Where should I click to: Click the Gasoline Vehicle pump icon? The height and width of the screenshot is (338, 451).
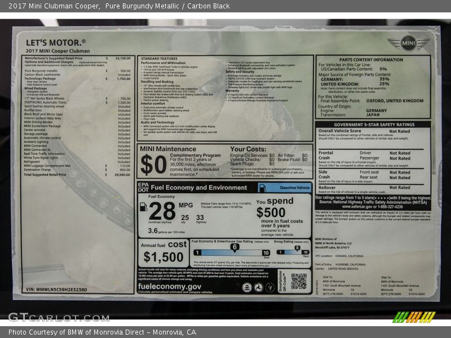[262, 188]
